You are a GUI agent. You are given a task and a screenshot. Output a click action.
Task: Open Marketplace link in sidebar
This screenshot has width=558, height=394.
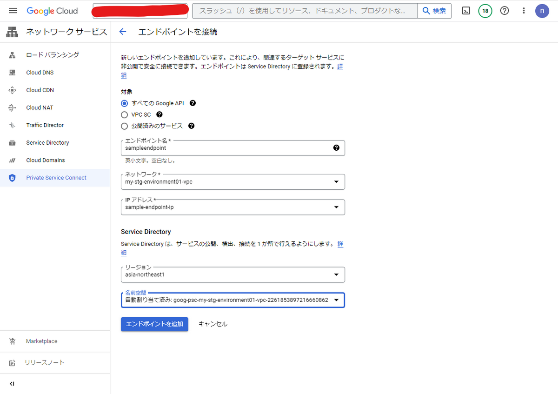(42, 341)
